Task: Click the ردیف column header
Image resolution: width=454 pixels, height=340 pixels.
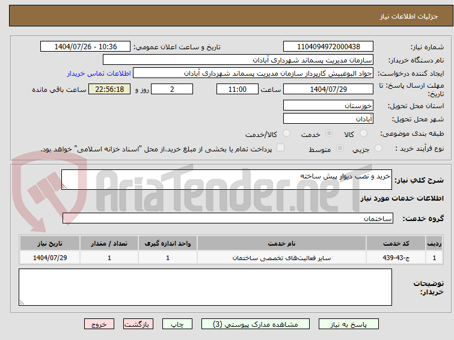Action: tap(434, 243)
